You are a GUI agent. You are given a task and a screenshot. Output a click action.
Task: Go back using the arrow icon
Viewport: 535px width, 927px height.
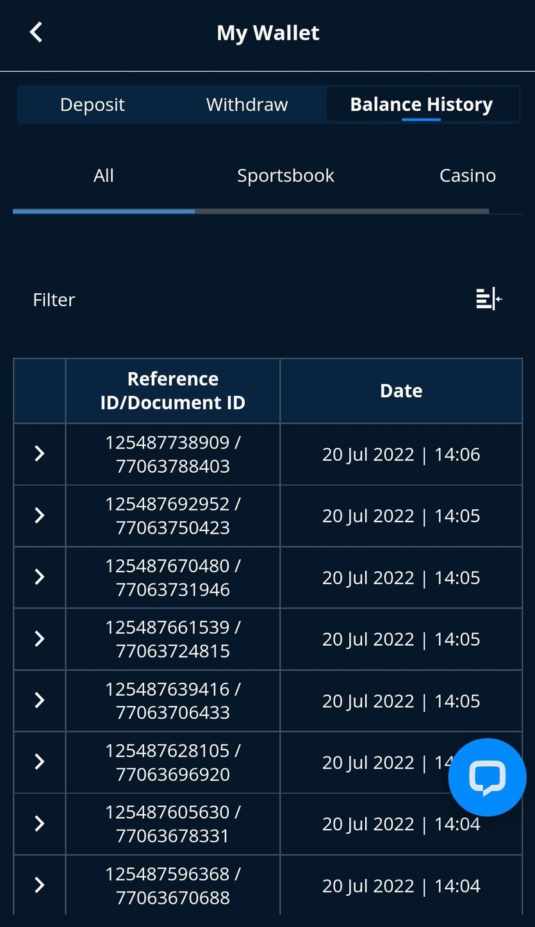(37, 32)
